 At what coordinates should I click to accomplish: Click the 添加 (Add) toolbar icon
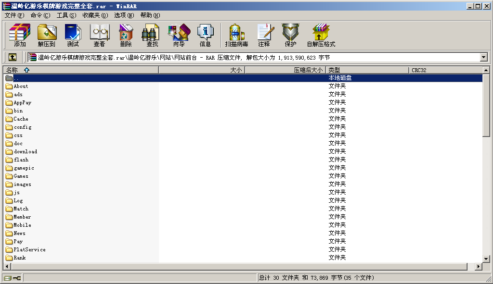[20, 35]
